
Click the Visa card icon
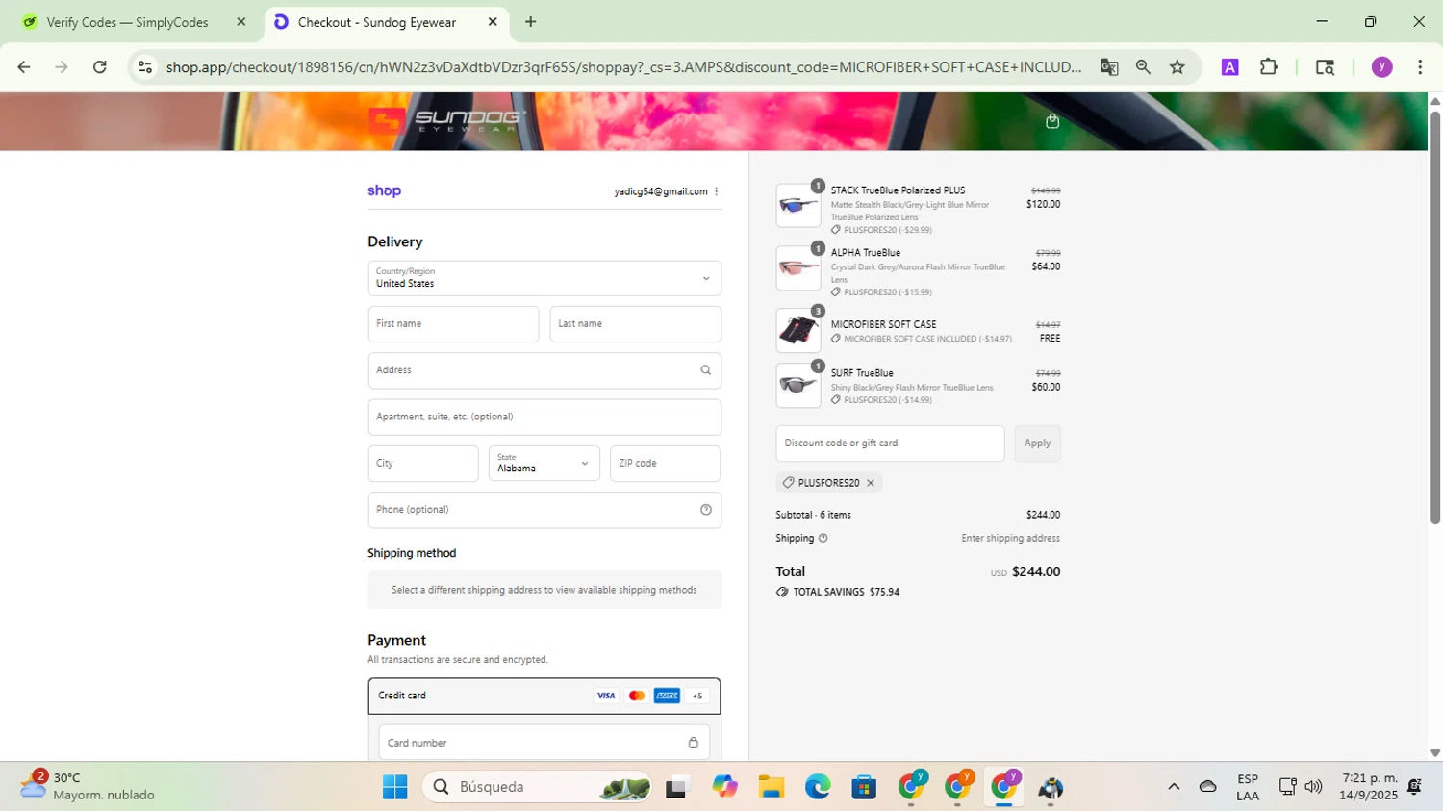click(x=606, y=696)
